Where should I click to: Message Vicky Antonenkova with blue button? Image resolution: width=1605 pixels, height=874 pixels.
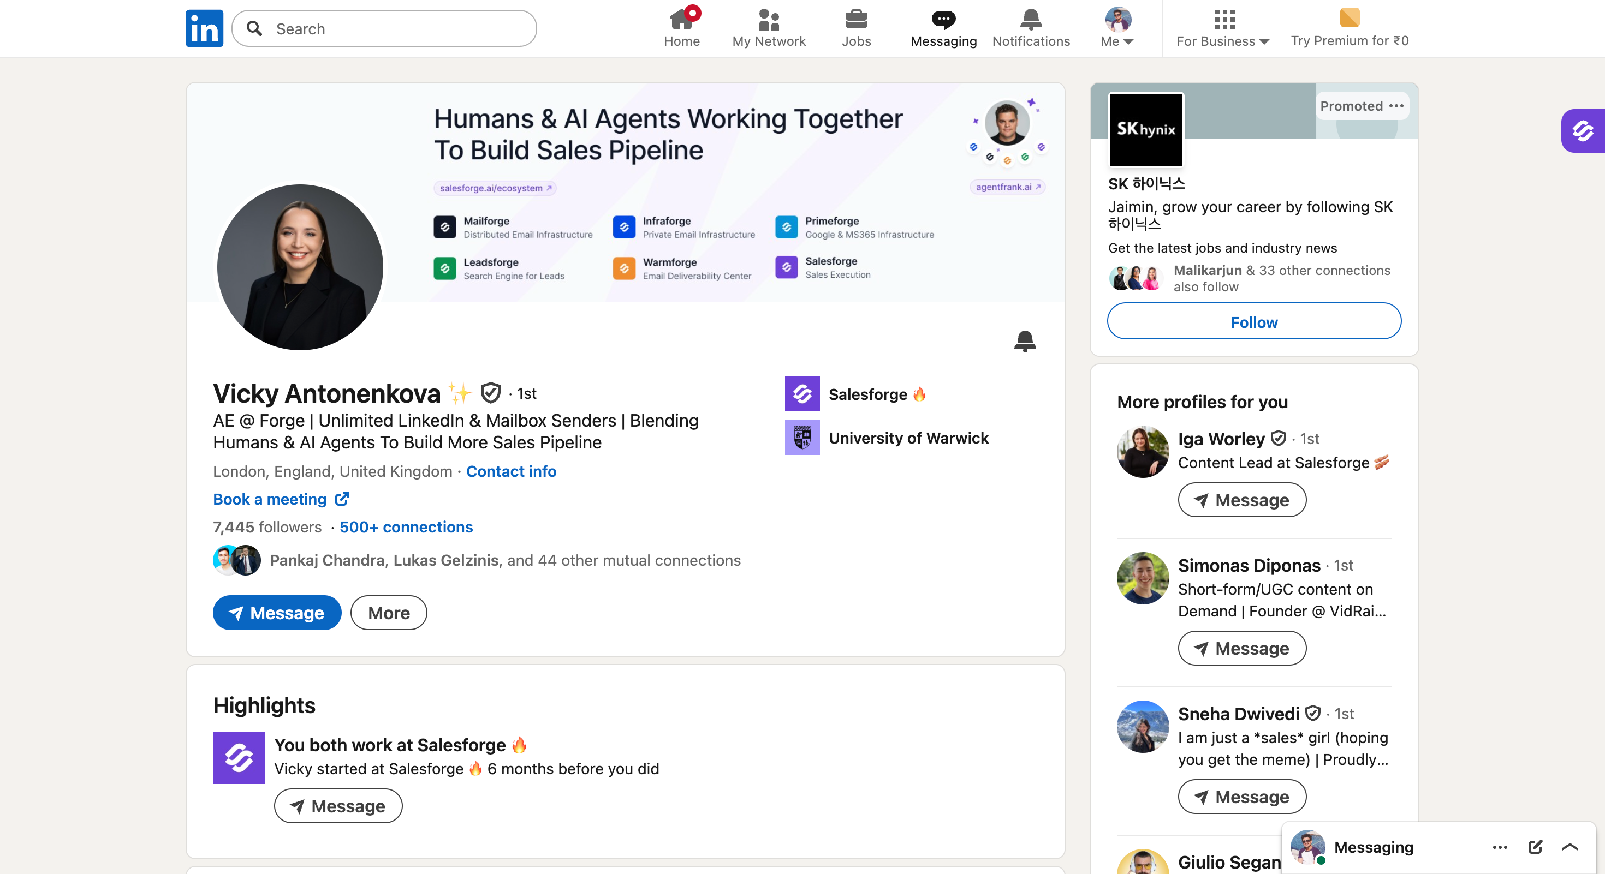(277, 613)
